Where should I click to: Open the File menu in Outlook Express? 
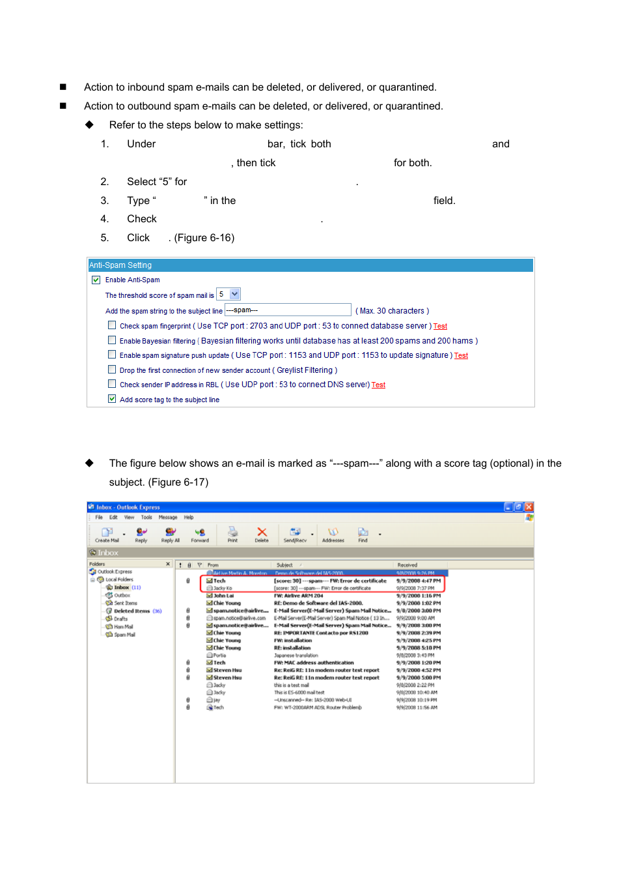click(99, 517)
